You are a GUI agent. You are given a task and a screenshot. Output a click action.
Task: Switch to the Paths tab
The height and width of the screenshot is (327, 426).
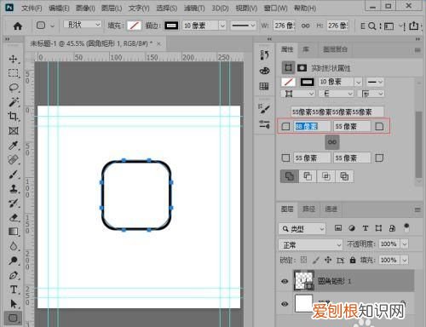point(308,209)
